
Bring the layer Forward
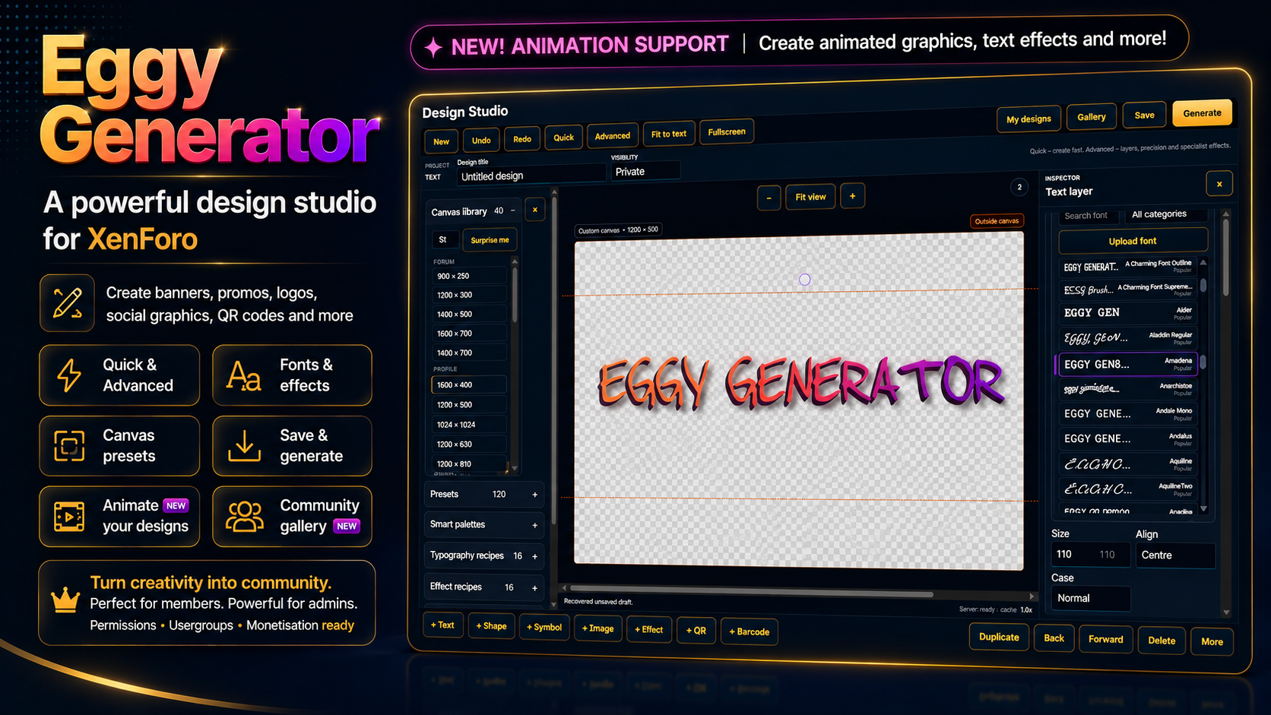1105,640
